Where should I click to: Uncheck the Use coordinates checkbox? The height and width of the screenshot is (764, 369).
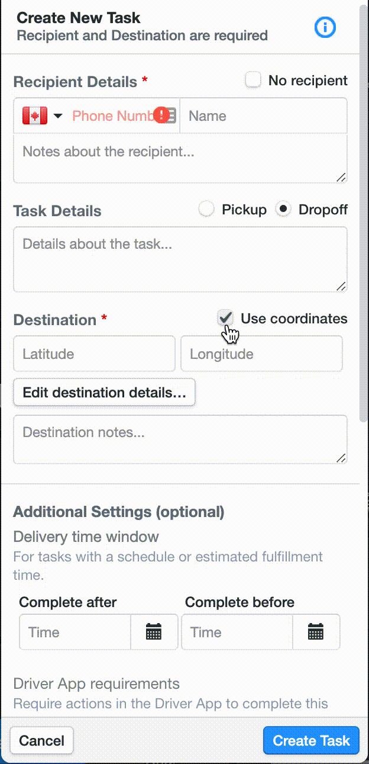[225, 318]
